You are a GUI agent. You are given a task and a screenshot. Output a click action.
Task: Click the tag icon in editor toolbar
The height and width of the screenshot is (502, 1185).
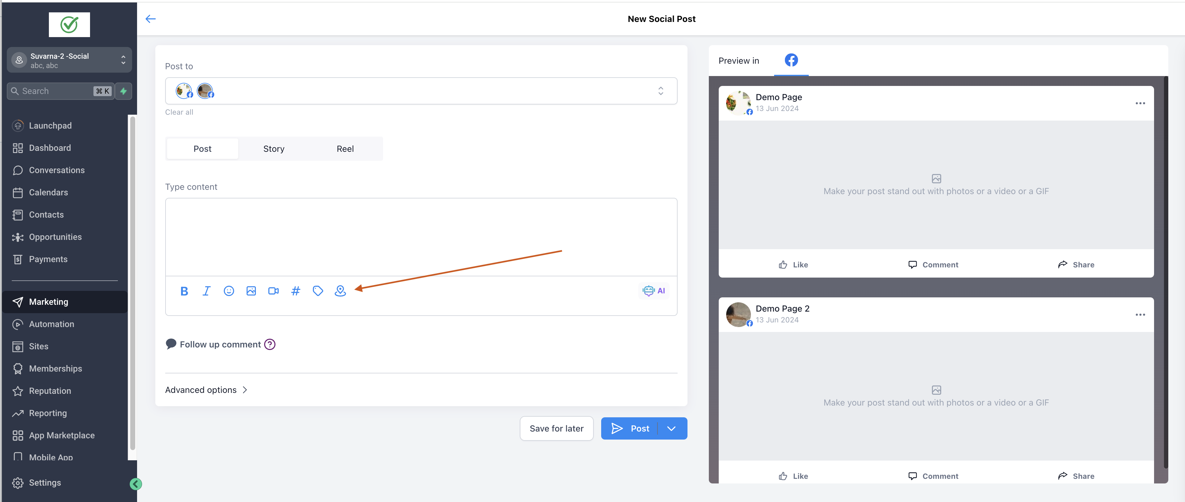pos(317,291)
